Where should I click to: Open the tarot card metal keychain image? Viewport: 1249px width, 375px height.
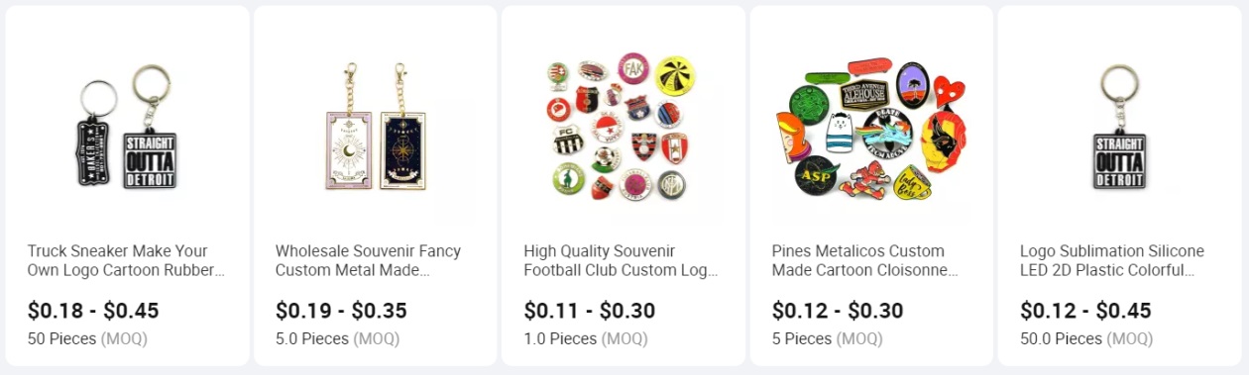point(375,127)
